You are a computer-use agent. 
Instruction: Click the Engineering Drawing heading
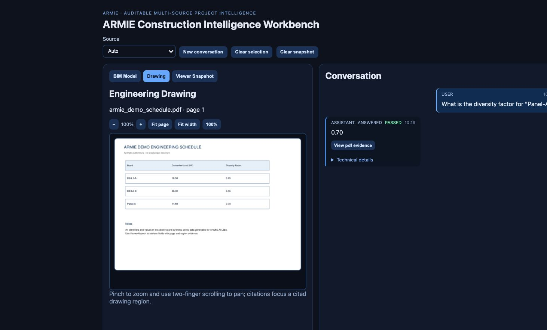[x=153, y=94]
